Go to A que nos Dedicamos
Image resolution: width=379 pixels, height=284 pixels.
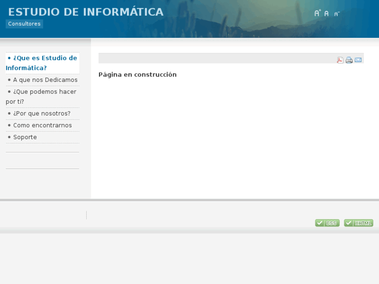pyautogui.click(x=43, y=80)
